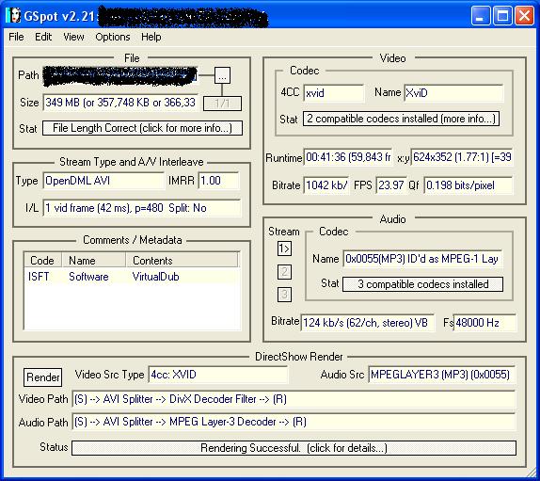Image resolution: width=540 pixels, height=481 pixels.
Task: Click 'File Length Correct' stat button
Action: [142, 128]
